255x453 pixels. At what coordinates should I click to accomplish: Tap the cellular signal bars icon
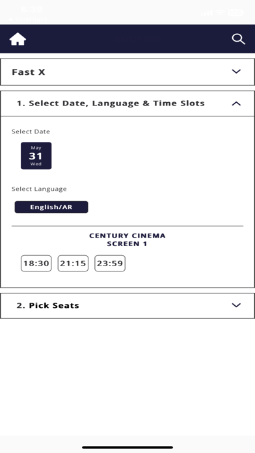point(207,13)
